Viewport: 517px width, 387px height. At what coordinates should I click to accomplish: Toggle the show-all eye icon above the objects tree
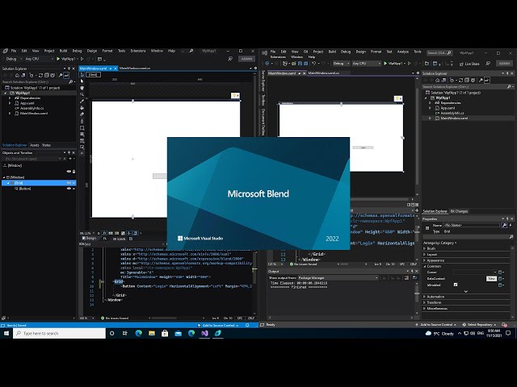[x=69, y=172]
